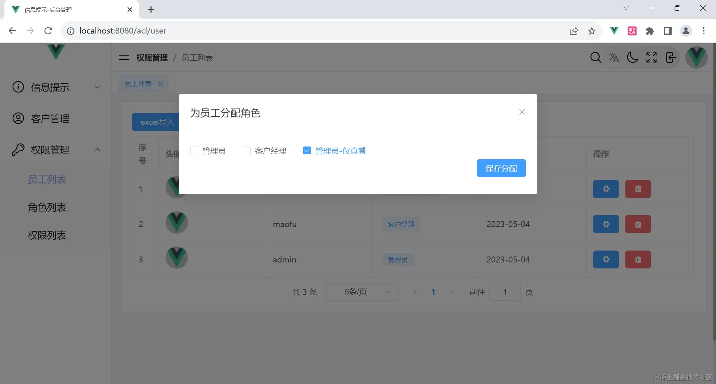The width and height of the screenshot is (716, 384).
Task: Select page 1 in pagination
Action: pyautogui.click(x=433, y=292)
